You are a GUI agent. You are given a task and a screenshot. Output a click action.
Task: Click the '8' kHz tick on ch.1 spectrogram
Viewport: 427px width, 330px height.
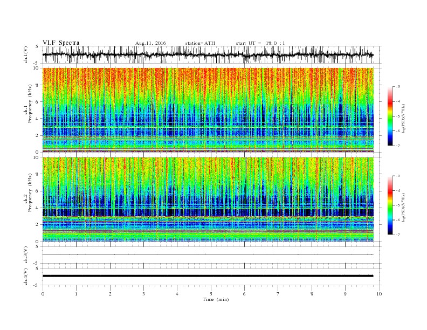(38, 85)
